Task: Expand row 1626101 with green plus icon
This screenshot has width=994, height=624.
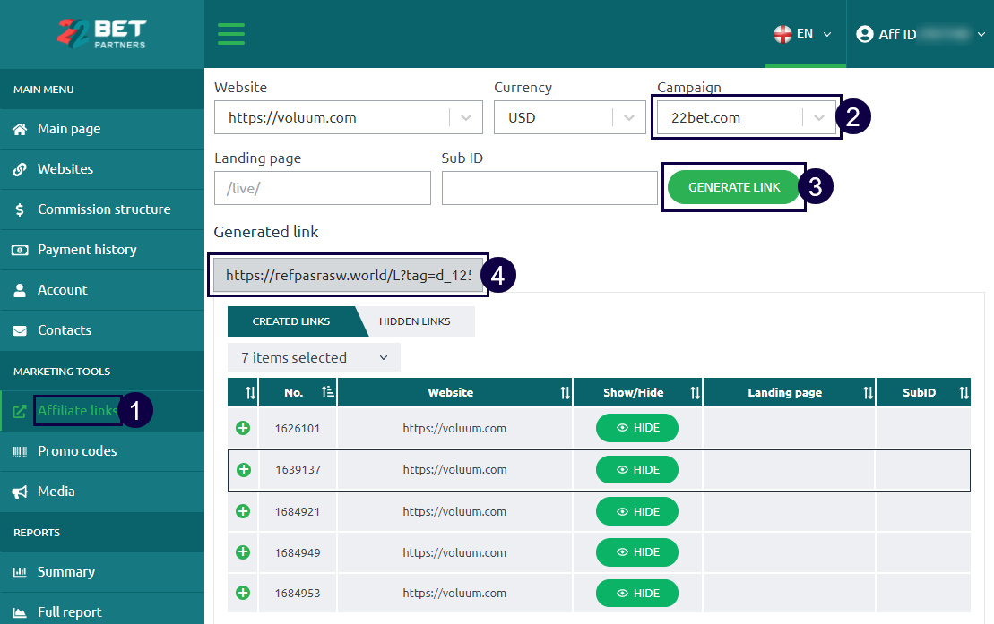Action: 243,428
